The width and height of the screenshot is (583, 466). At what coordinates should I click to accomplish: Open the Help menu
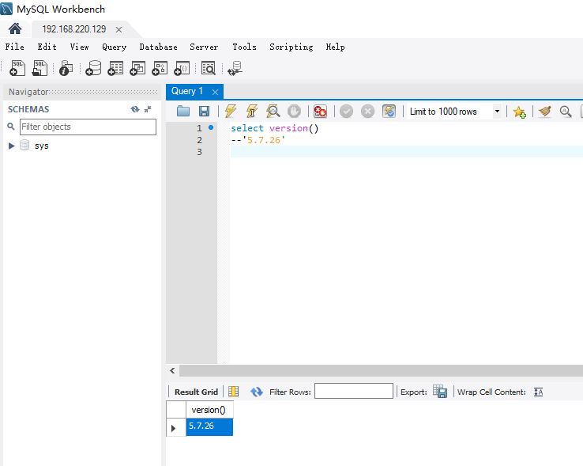tap(336, 47)
